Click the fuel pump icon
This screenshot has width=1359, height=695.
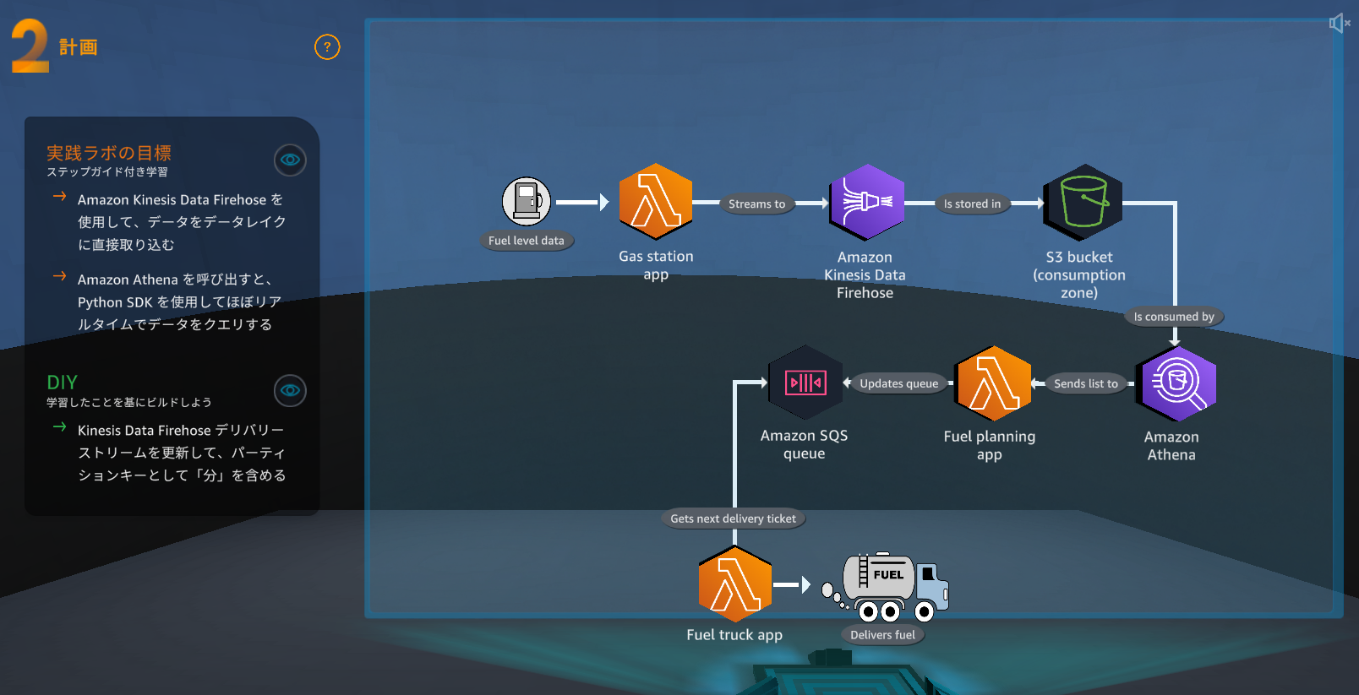[527, 202]
